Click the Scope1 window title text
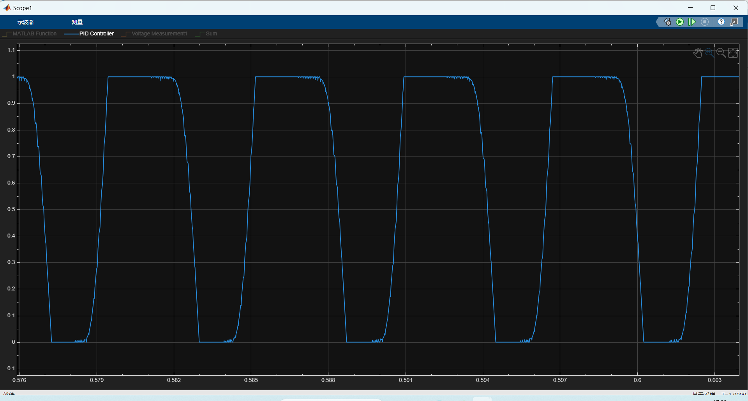 [x=23, y=8]
